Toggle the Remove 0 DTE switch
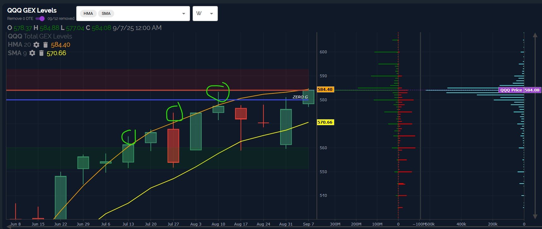This screenshot has width=542, height=229. tap(40, 19)
